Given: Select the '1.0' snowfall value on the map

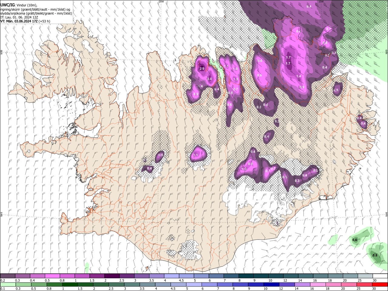Looking at the screenshot, I should click(235, 69).
